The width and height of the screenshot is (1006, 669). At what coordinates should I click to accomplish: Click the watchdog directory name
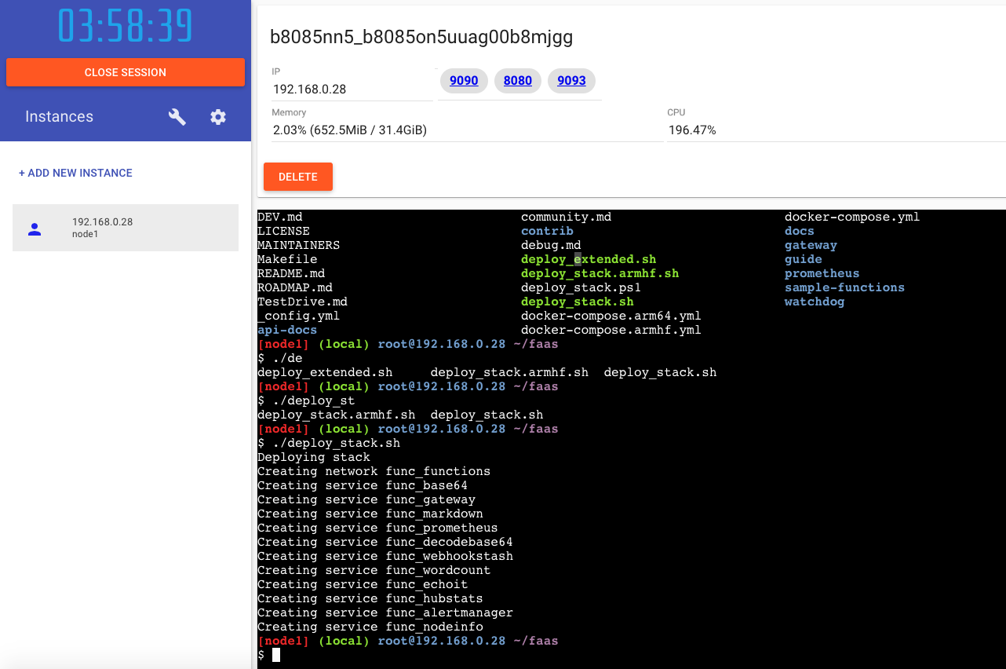pyautogui.click(x=815, y=302)
